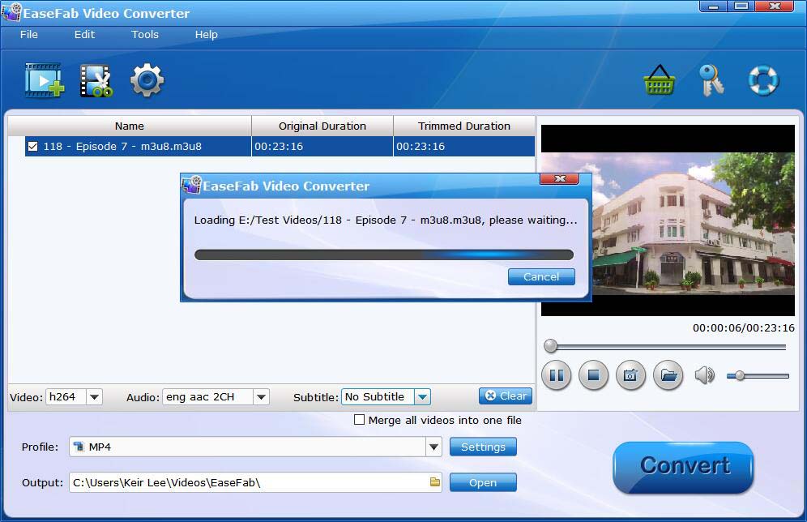
Task: Expand the Profile MP4 dropdown arrow
Action: [433, 447]
